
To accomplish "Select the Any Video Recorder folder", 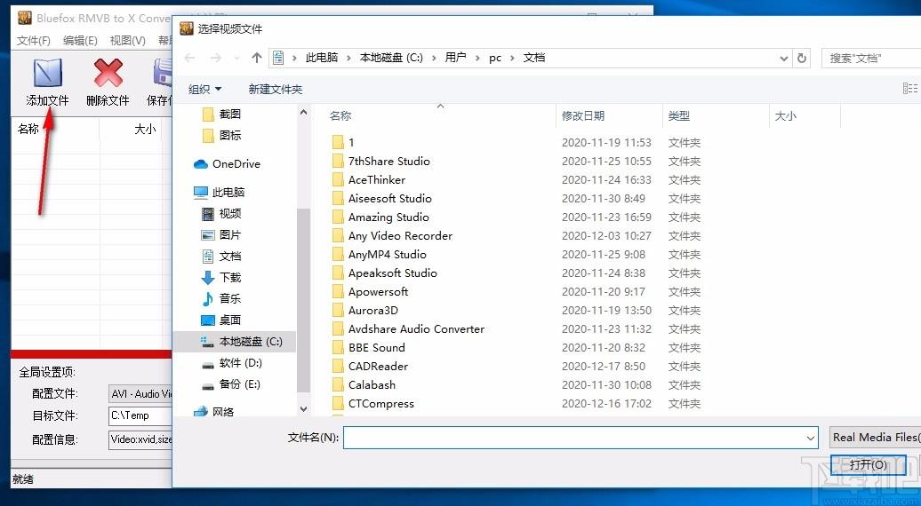I will coord(392,236).
